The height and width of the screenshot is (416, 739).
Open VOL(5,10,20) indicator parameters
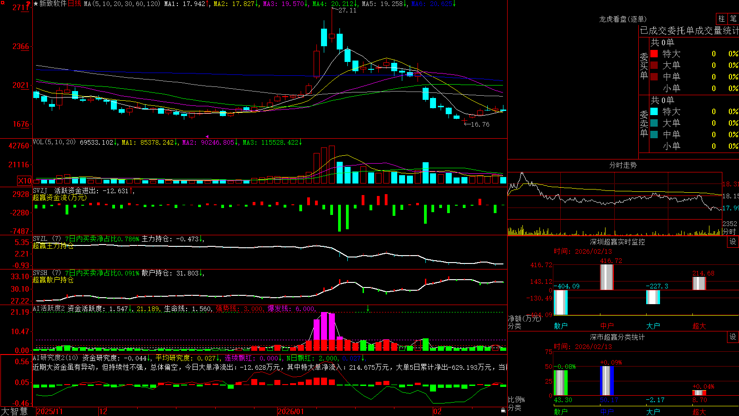(x=54, y=142)
